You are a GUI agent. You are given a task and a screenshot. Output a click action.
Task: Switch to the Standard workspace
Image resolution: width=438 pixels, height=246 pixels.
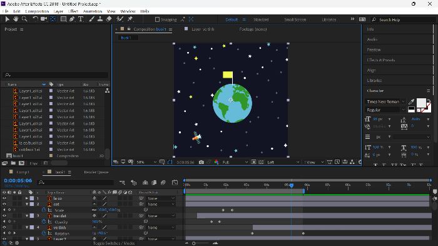(x=261, y=19)
